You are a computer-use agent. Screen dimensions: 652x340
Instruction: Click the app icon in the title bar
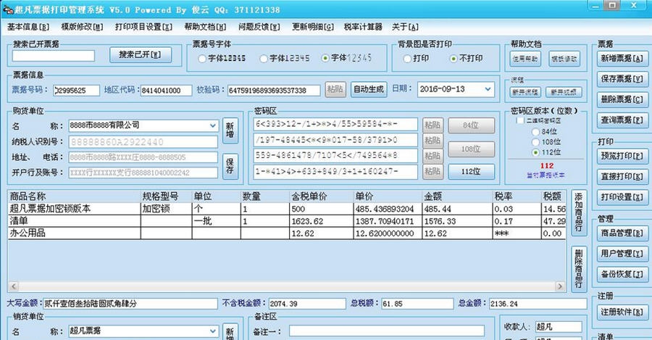[x=7, y=9]
